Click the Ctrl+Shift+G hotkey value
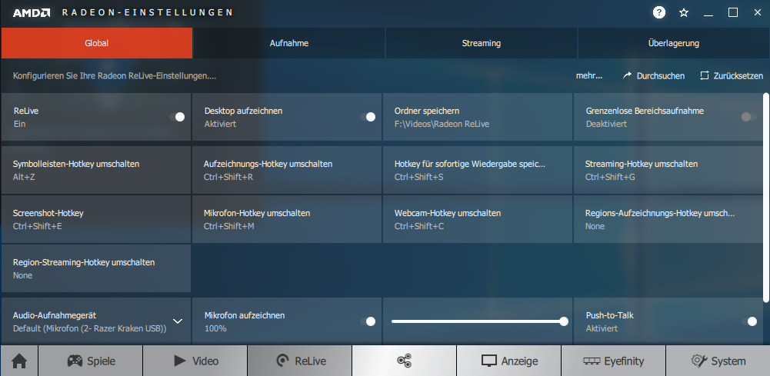 tap(610, 177)
